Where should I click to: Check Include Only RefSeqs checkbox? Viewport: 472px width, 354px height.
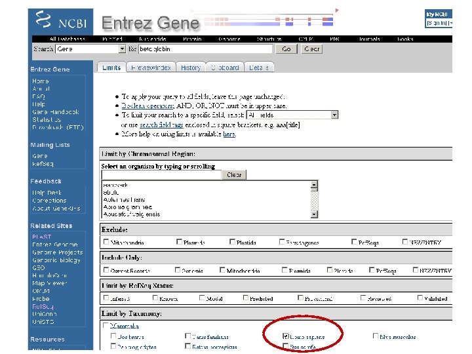(372, 270)
